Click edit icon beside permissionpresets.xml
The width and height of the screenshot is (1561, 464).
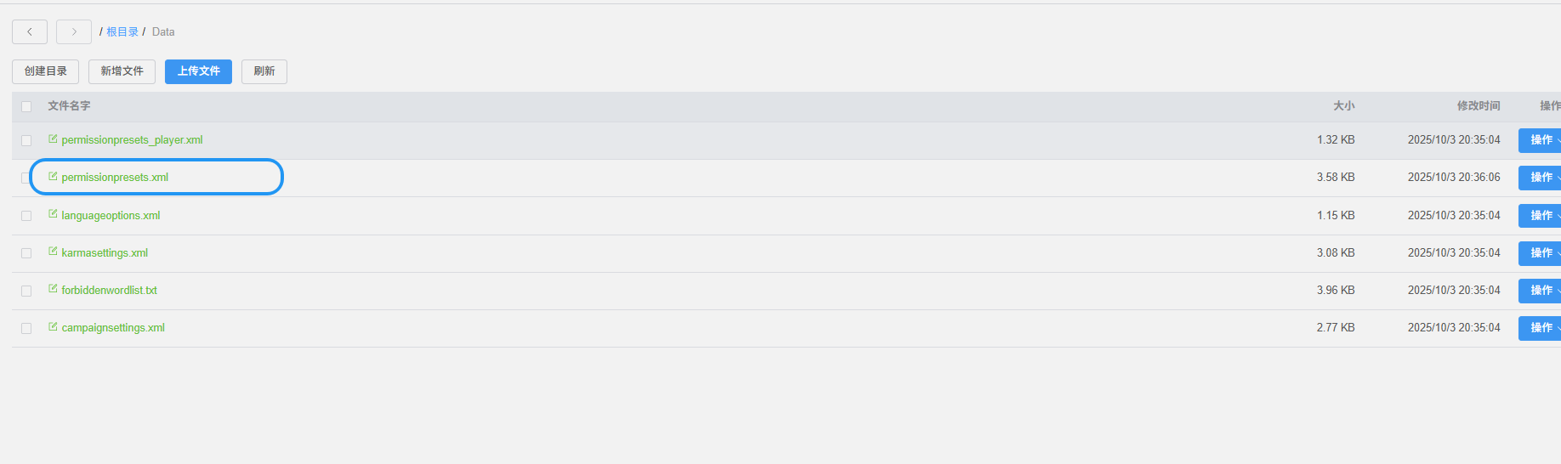(x=53, y=177)
